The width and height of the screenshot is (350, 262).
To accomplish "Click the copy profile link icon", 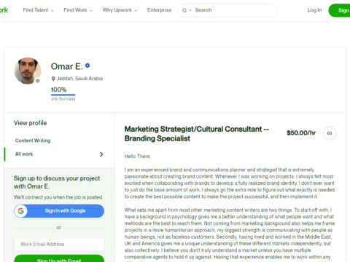I will pyautogui.click(x=330, y=133).
